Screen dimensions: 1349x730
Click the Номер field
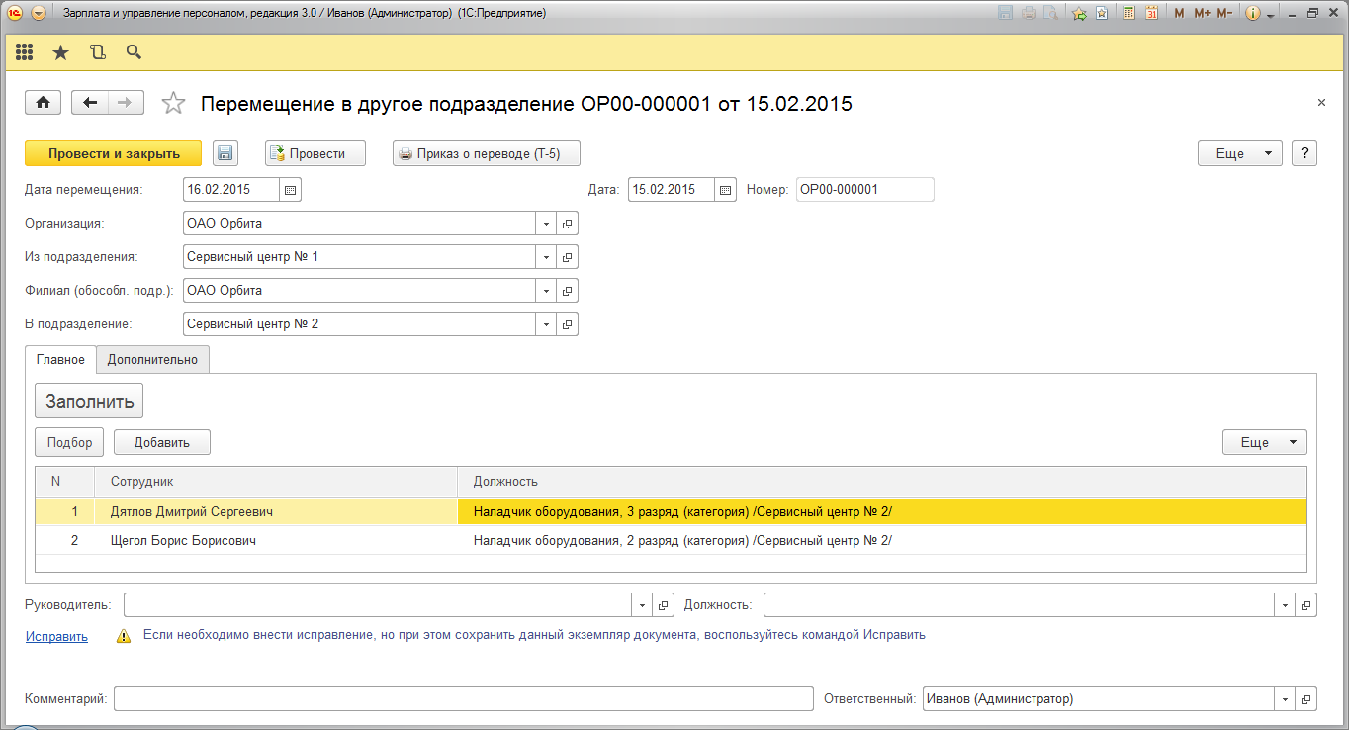pyautogui.click(x=864, y=190)
